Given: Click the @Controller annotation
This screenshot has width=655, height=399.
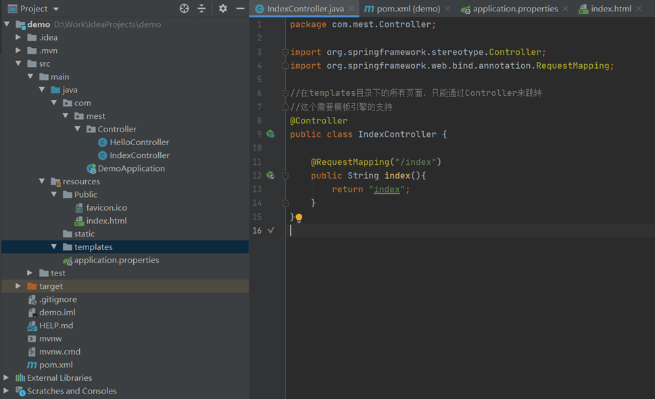Looking at the screenshot, I should 318,121.
